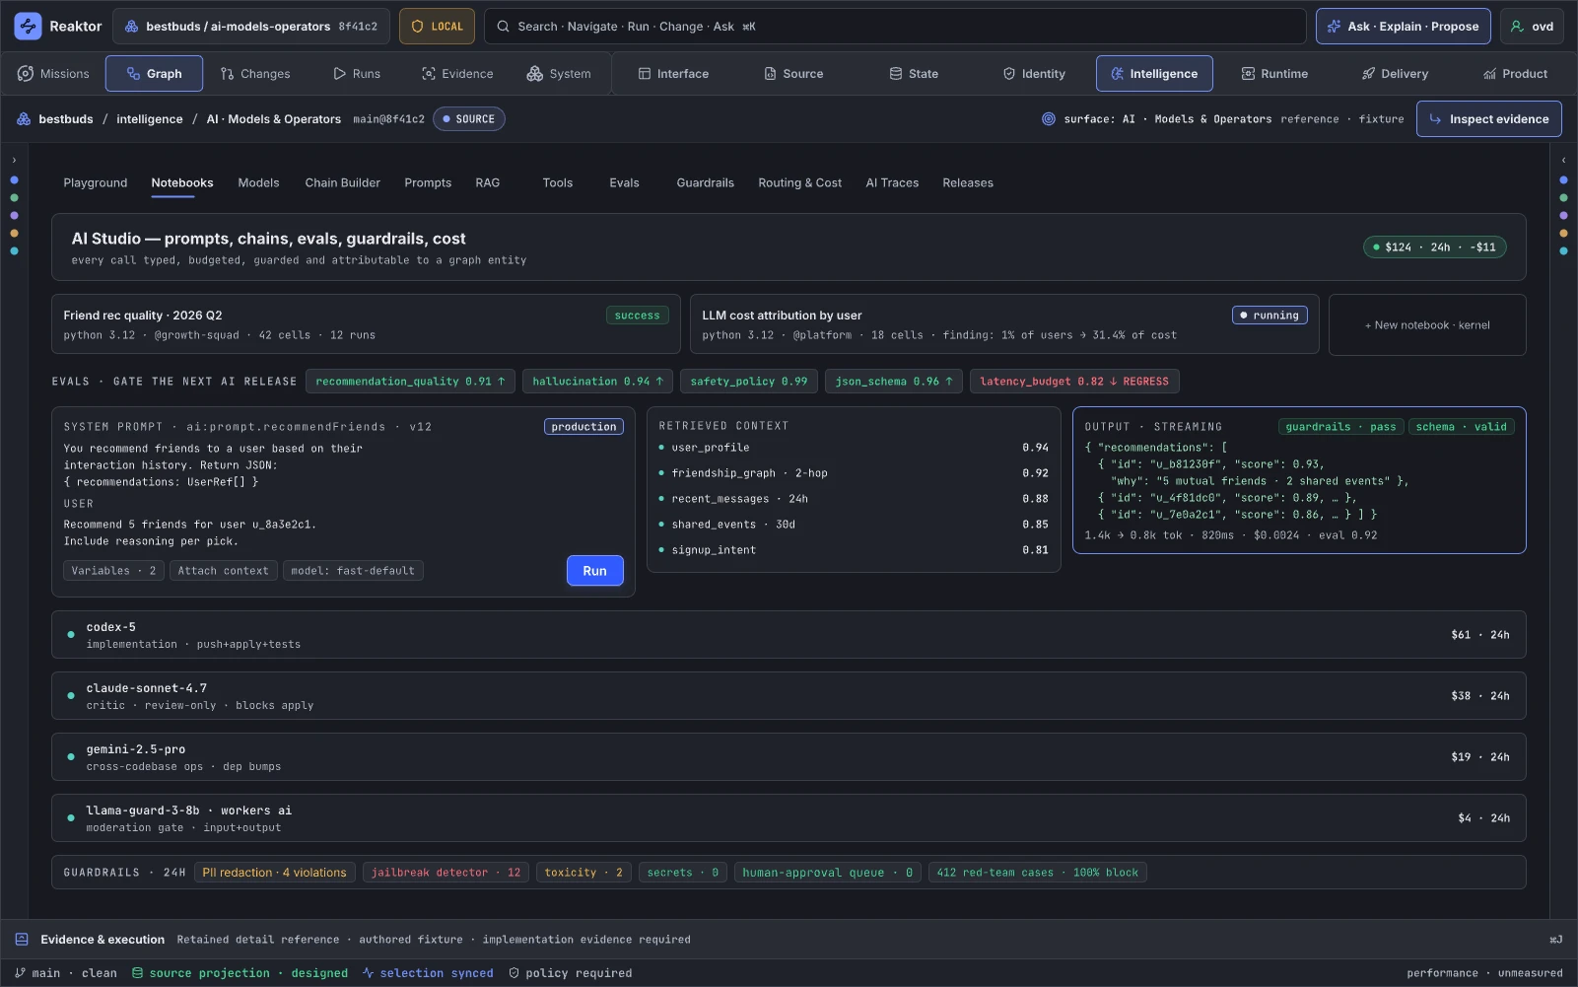Create a new notebook kernel
Viewport: 1578px width, 987px height.
[x=1427, y=325]
